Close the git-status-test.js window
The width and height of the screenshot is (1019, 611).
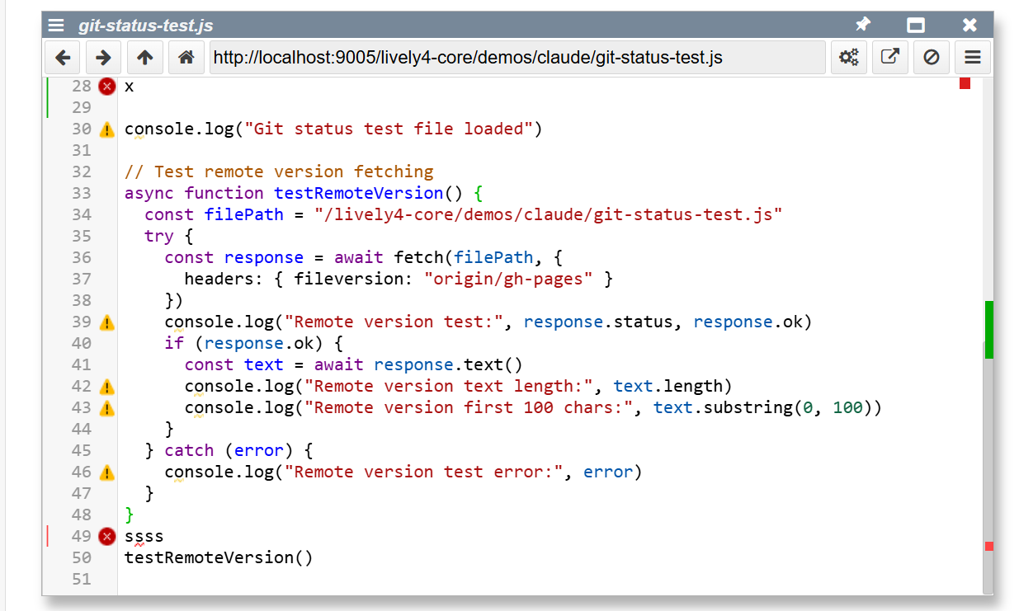pyautogui.click(x=969, y=25)
